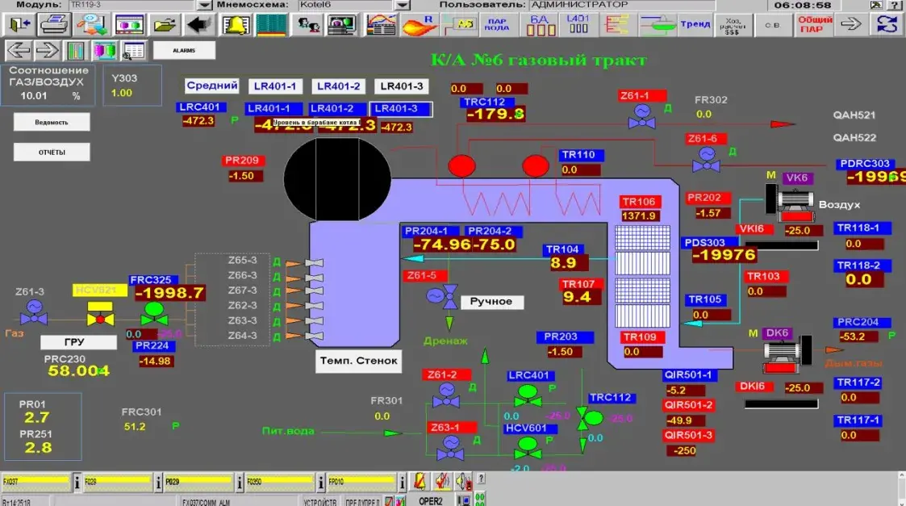
Task: Click the ОТЧЕТЫ button
Action: (x=52, y=152)
